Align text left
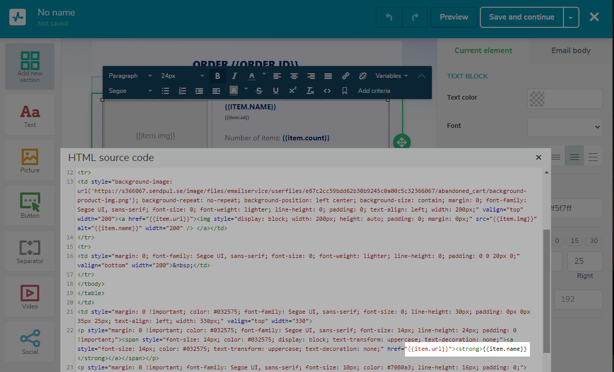 click(277, 76)
